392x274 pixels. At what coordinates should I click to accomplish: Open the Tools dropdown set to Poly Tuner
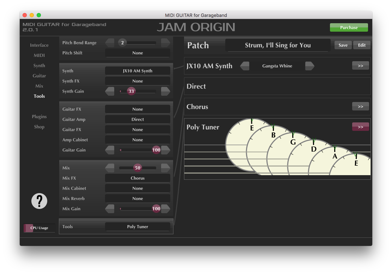click(137, 227)
